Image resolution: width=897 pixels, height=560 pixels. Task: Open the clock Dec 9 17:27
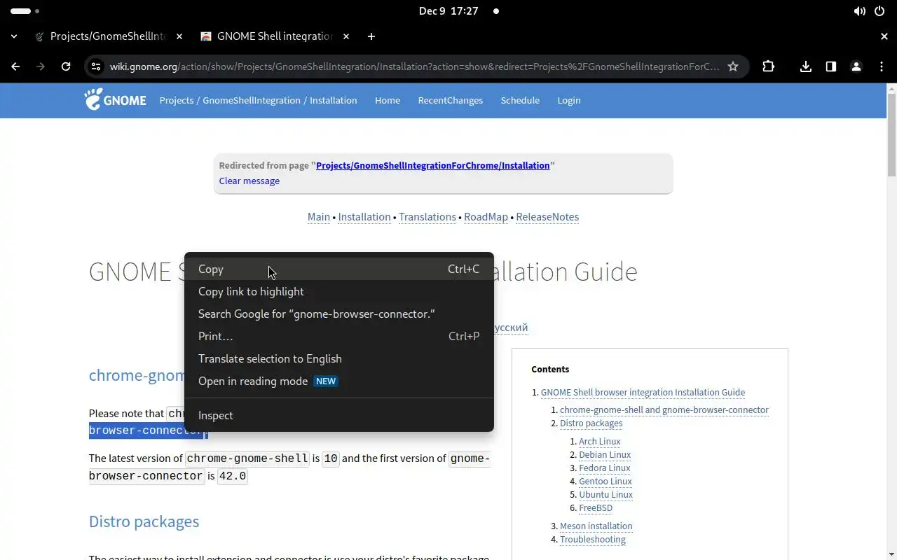point(448,11)
